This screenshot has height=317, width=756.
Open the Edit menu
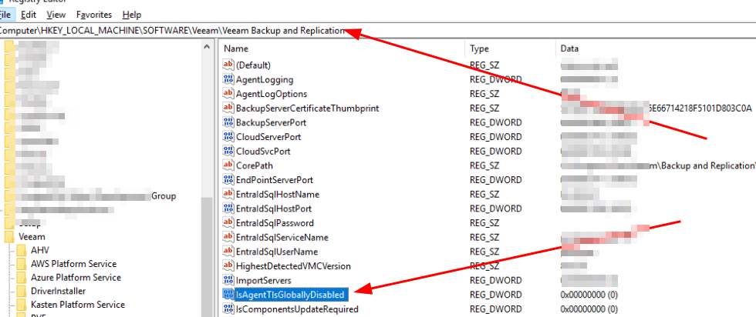(x=29, y=15)
